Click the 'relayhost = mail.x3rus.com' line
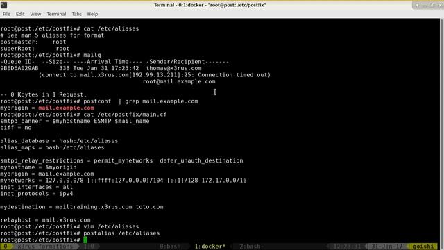The height and width of the screenshot is (250, 444). [45, 220]
